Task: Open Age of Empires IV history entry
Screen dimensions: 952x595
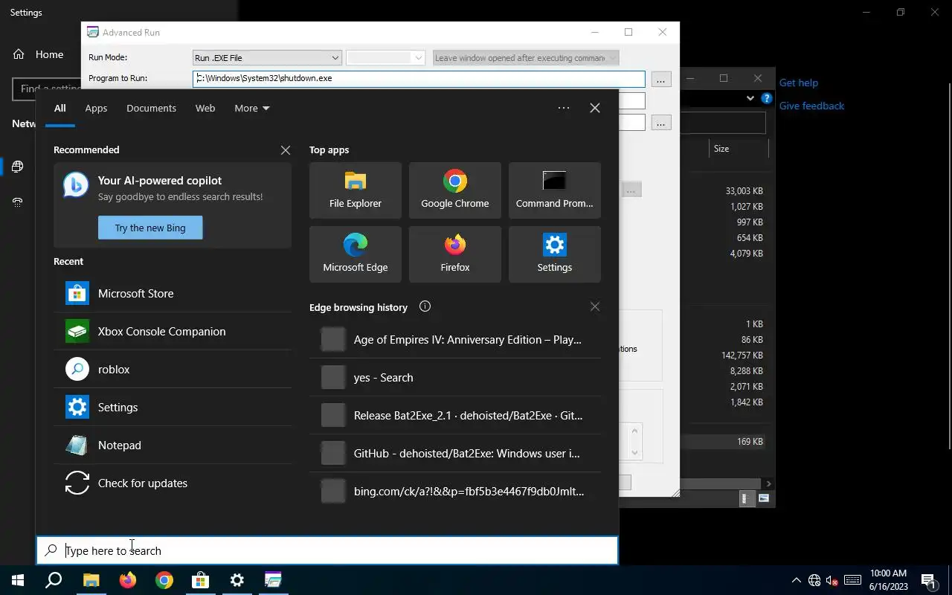Action: click(455, 339)
